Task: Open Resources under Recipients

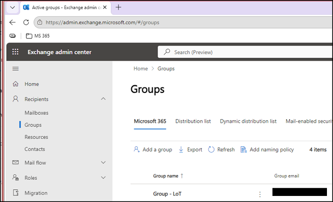Action: [36, 137]
